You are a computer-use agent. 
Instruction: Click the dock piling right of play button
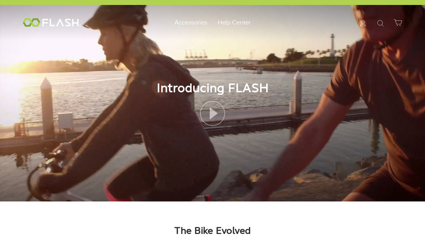click(297, 94)
